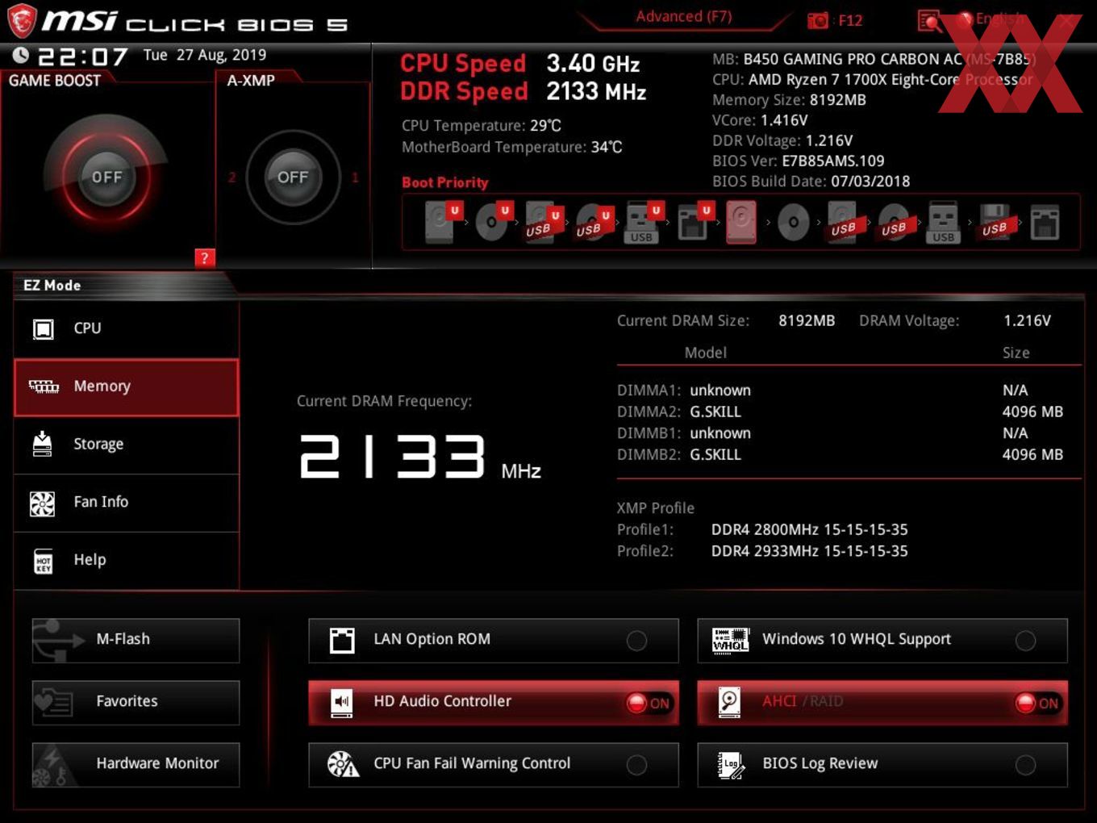This screenshot has height=823, width=1097.
Task: Toggle the A-XMP OFF knob
Action: [292, 177]
